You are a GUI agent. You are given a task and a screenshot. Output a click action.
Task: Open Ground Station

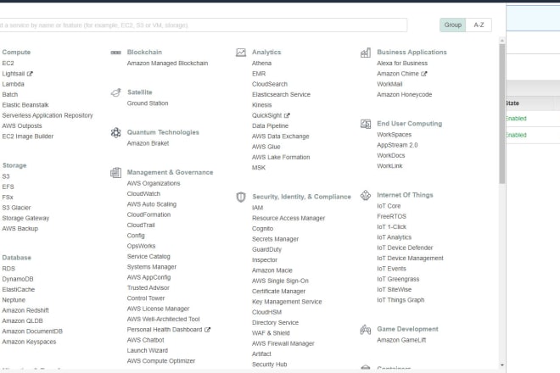click(148, 103)
